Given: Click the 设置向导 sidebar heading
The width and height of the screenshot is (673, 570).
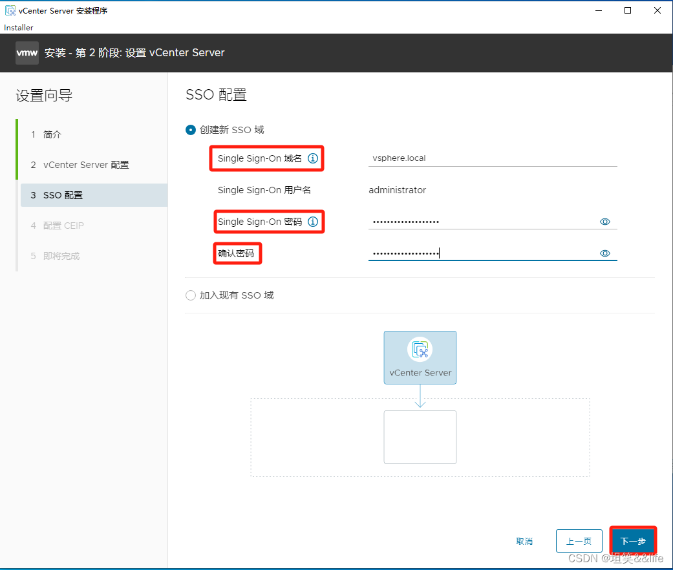Looking at the screenshot, I should point(44,95).
